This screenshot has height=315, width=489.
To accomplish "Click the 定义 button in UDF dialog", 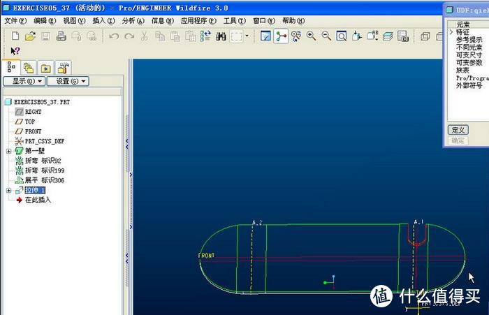I will click(x=458, y=130).
